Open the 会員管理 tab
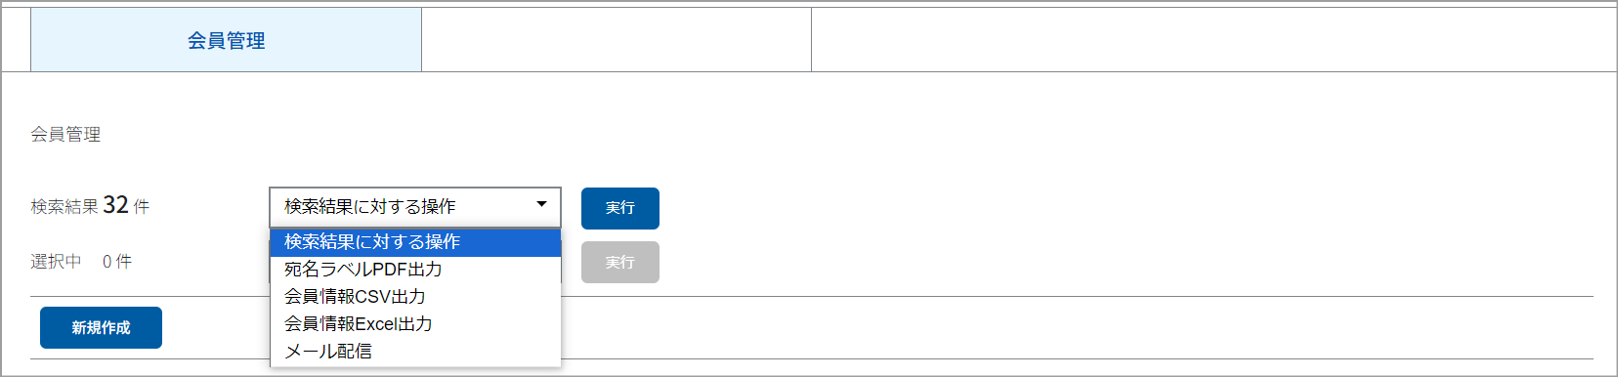 [x=226, y=40]
